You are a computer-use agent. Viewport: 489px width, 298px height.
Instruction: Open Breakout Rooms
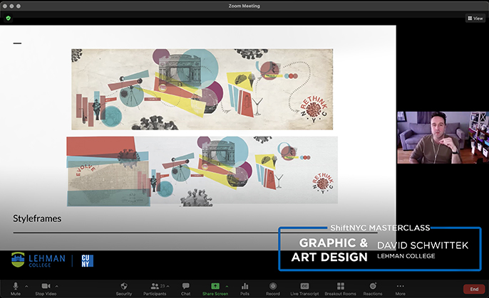pos(340,288)
